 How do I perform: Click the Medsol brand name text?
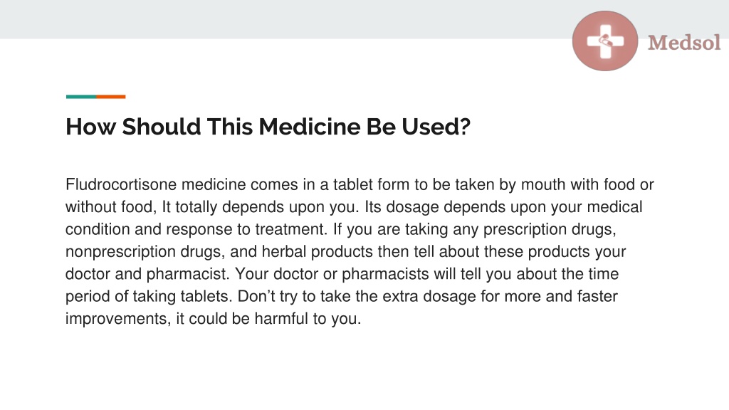(684, 43)
